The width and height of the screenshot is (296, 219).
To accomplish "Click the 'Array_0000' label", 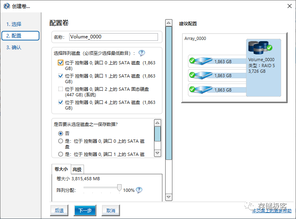I will [195, 38].
